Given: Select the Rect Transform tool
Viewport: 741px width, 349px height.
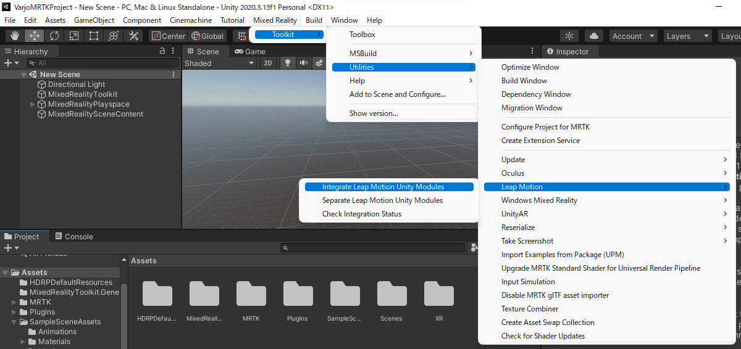Looking at the screenshot, I should coord(94,36).
